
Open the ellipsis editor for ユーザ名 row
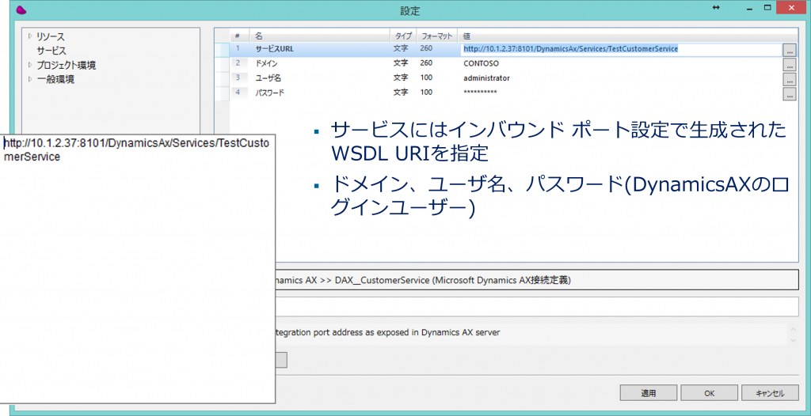pyautogui.click(x=789, y=79)
